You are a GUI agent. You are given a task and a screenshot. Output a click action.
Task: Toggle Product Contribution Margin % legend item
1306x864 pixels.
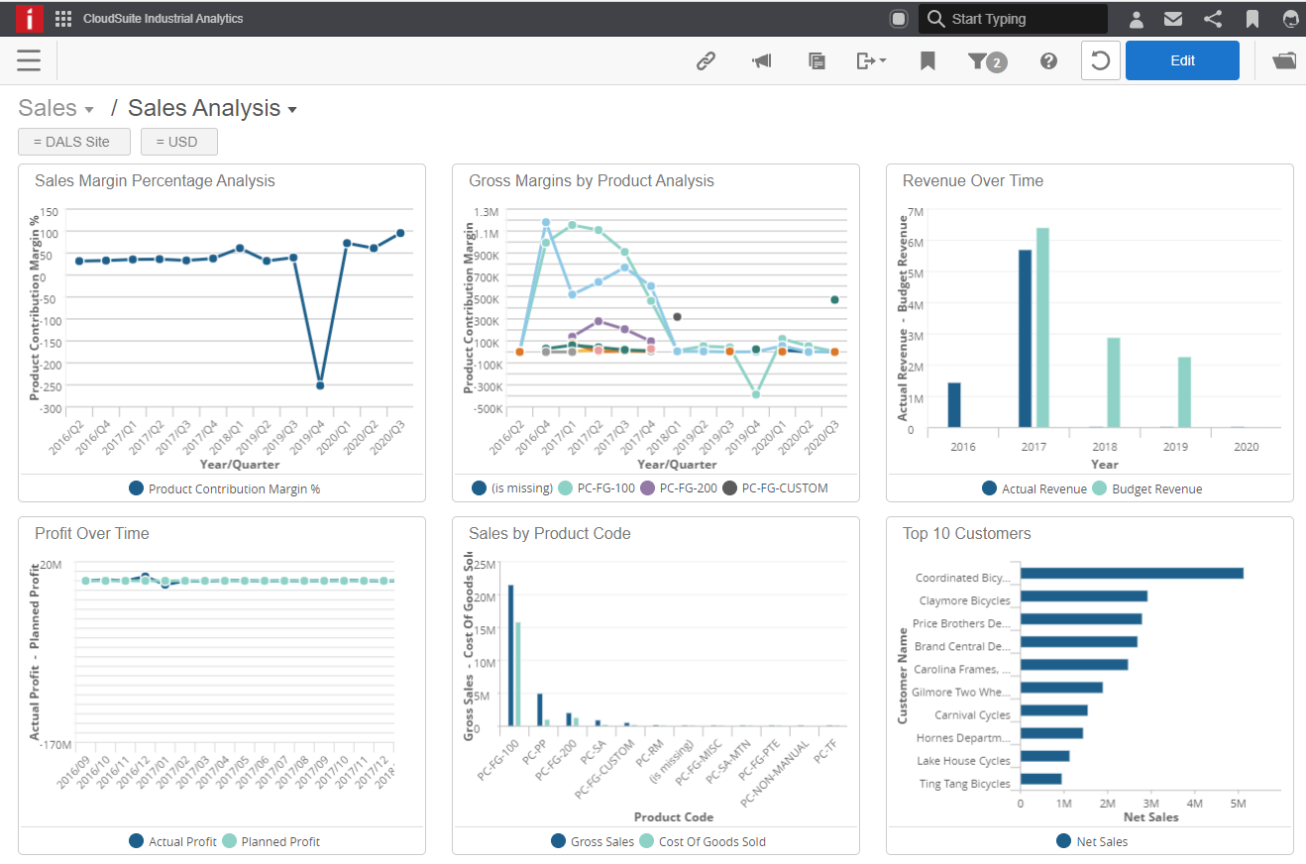(225, 488)
